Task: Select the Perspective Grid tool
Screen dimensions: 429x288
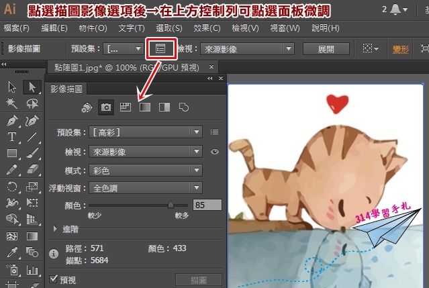Action: coord(32,219)
